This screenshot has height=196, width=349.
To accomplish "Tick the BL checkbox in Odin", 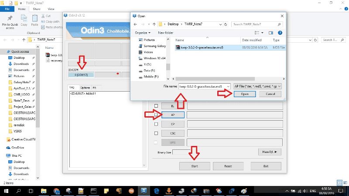I will pyautogui.click(x=156, y=106).
